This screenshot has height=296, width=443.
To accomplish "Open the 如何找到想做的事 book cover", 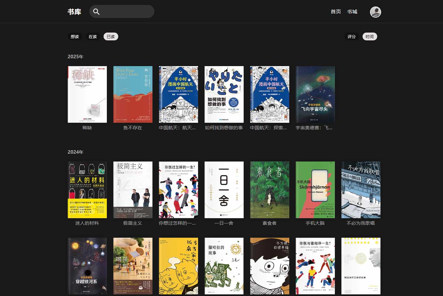I will [224, 94].
